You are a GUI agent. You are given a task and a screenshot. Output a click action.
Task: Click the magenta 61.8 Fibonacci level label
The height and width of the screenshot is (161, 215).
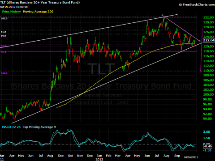point(4,52)
